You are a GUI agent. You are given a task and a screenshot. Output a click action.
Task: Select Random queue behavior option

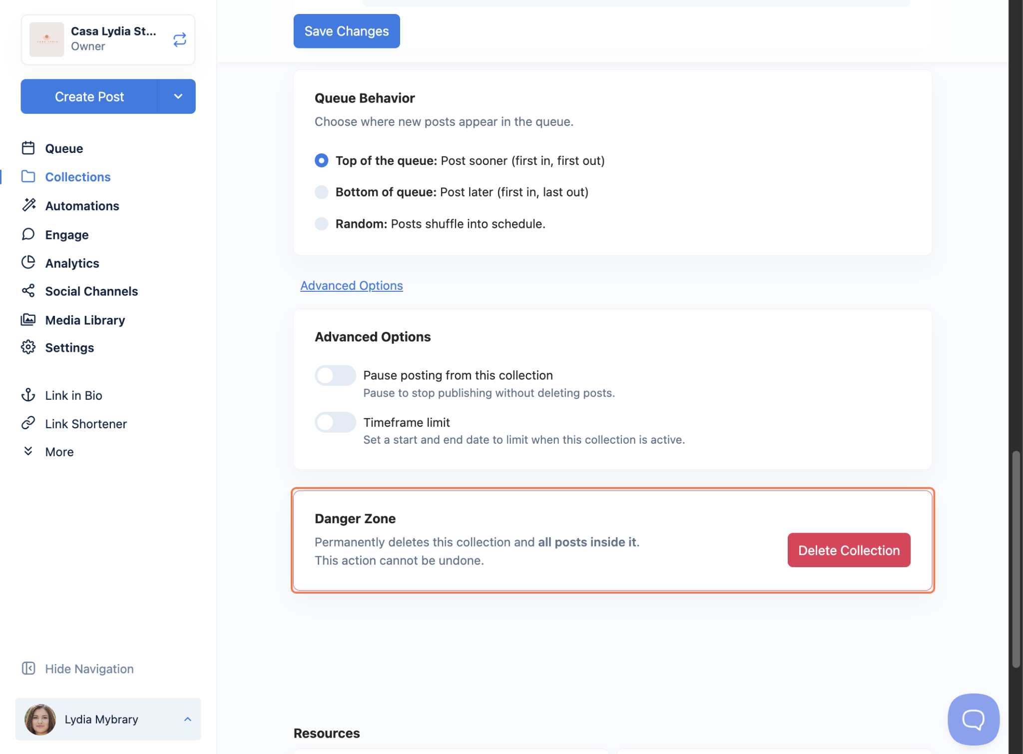322,224
